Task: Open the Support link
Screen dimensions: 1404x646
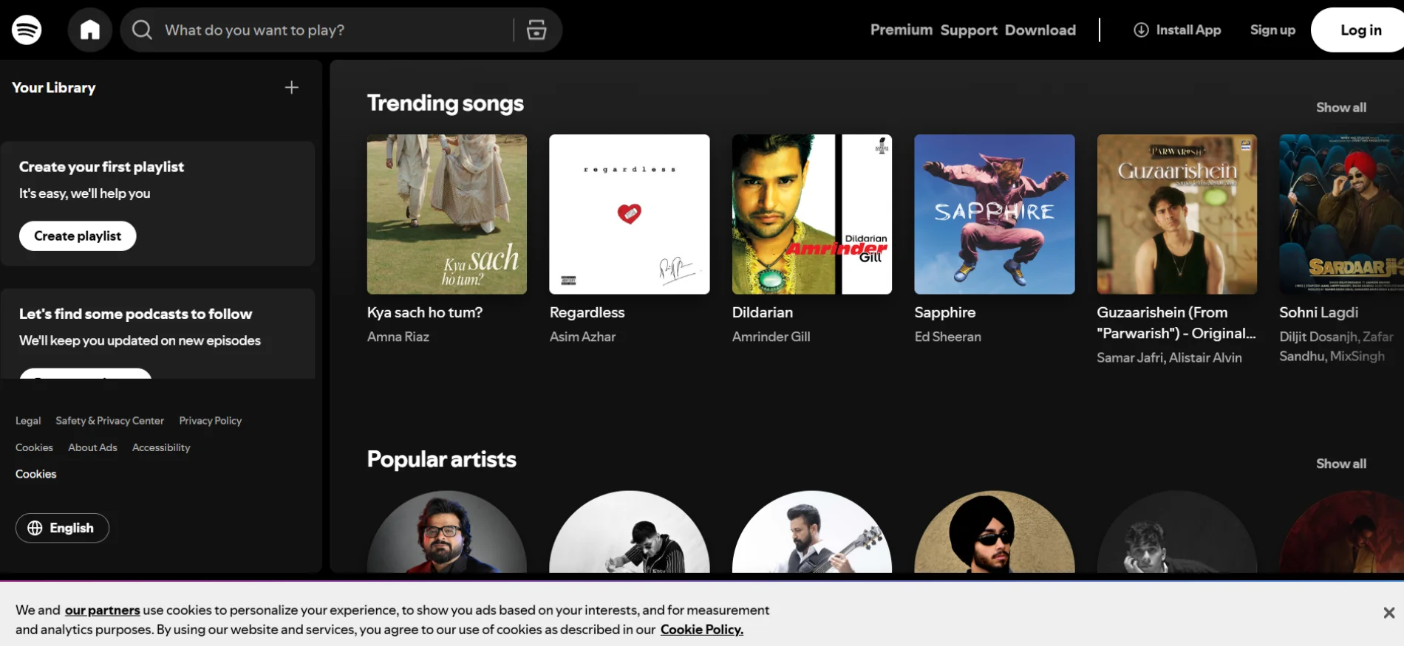Action: (969, 30)
